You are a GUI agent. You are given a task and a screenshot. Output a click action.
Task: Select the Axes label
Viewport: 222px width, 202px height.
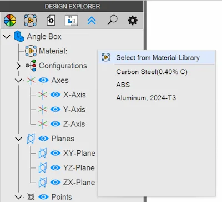60,80
